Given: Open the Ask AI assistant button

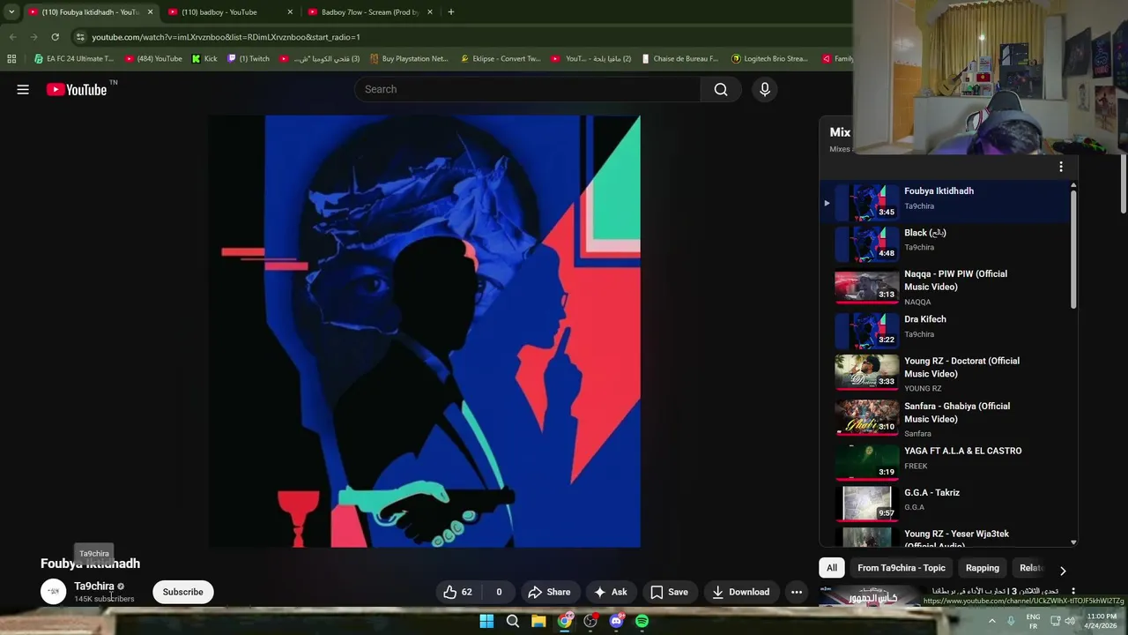Looking at the screenshot, I should point(611,592).
